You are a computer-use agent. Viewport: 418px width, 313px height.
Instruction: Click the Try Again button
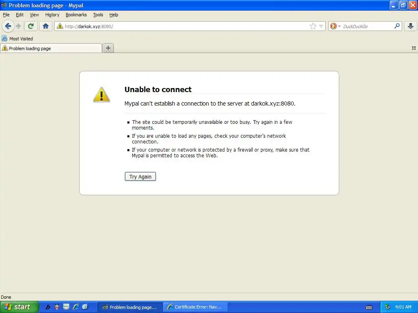pyautogui.click(x=140, y=176)
